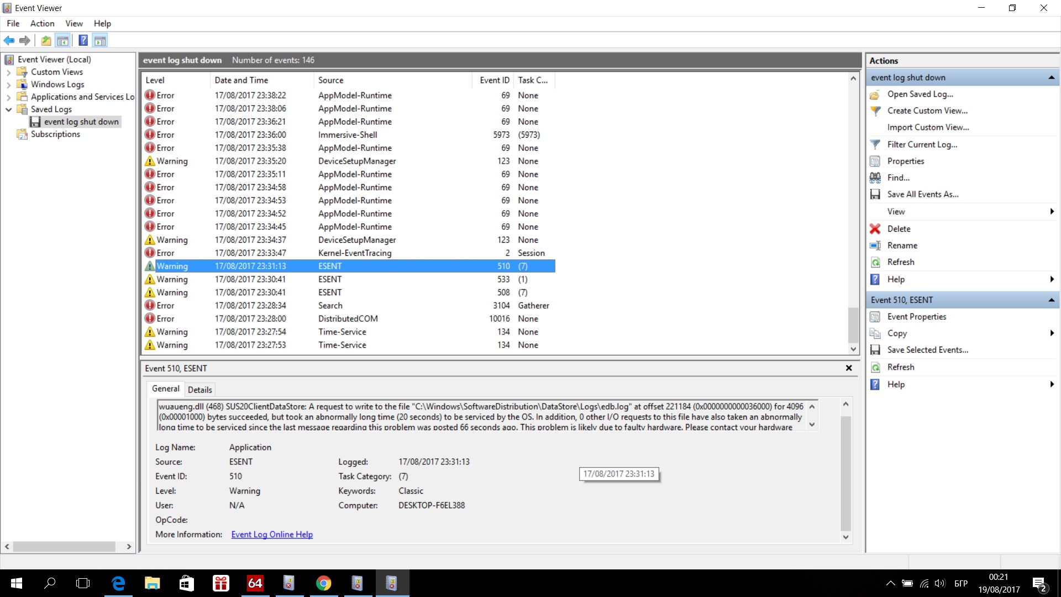This screenshot has width=1061, height=597.
Task: Expand the Windows Logs tree node
Action: (8, 85)
